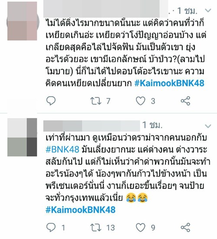
Task: Like the second tweet with 9 likes
Action: [141, 227]
